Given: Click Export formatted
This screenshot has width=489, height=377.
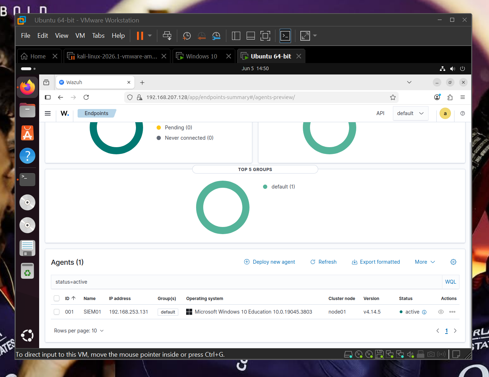Looking at the screenshot, I should click(x=376, y=262).
